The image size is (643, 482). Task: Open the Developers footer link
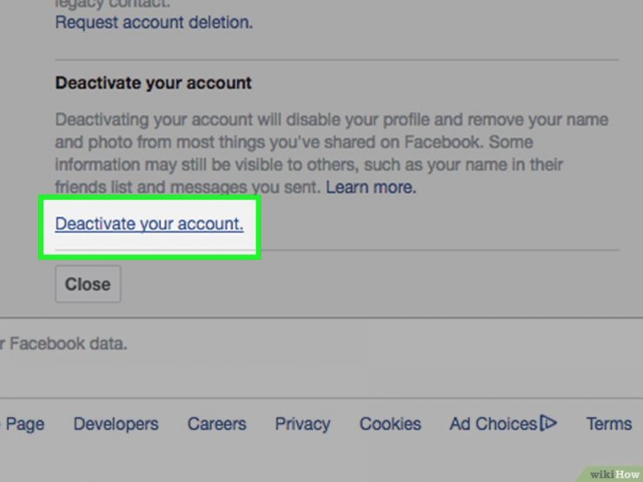coord(116,424)
